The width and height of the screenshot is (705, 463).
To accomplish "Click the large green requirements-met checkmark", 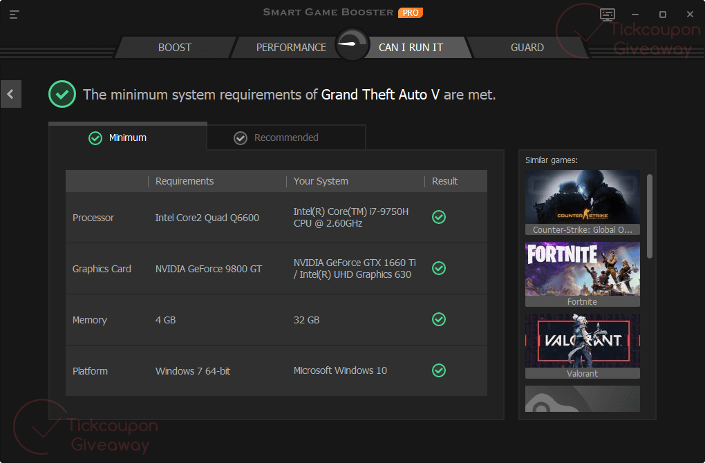I will tap(62, 94).
